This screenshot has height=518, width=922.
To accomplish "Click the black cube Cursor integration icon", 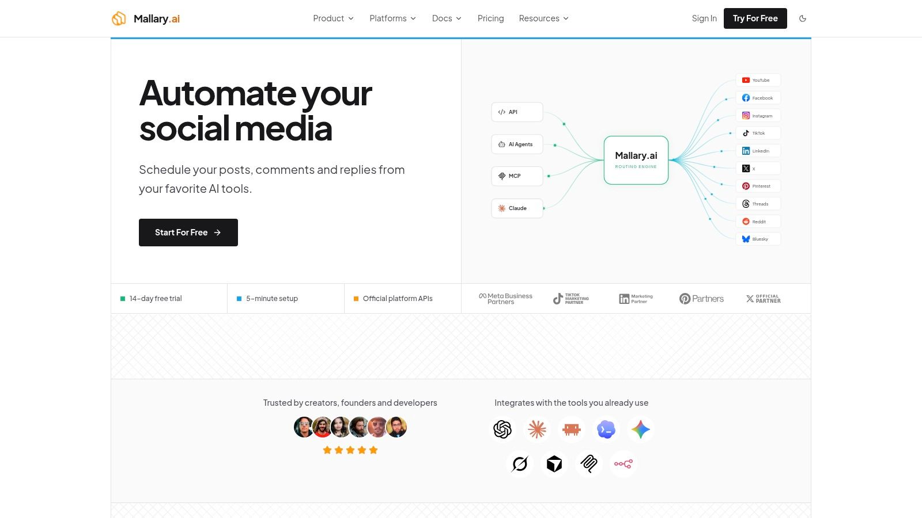I will pos(554,464).
